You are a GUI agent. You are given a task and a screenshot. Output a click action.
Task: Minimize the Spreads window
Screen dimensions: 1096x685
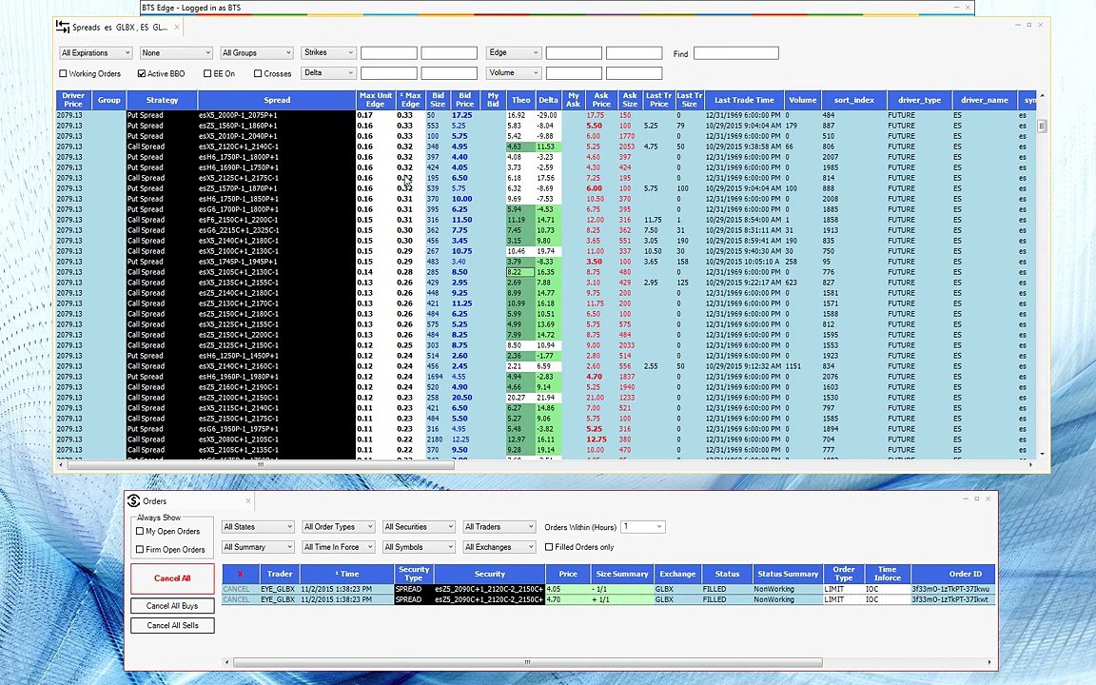coord(1018,25)
